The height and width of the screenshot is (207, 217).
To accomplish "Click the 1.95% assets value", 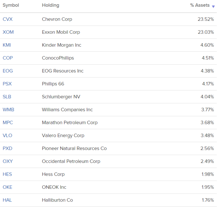I will pos(208,187).
